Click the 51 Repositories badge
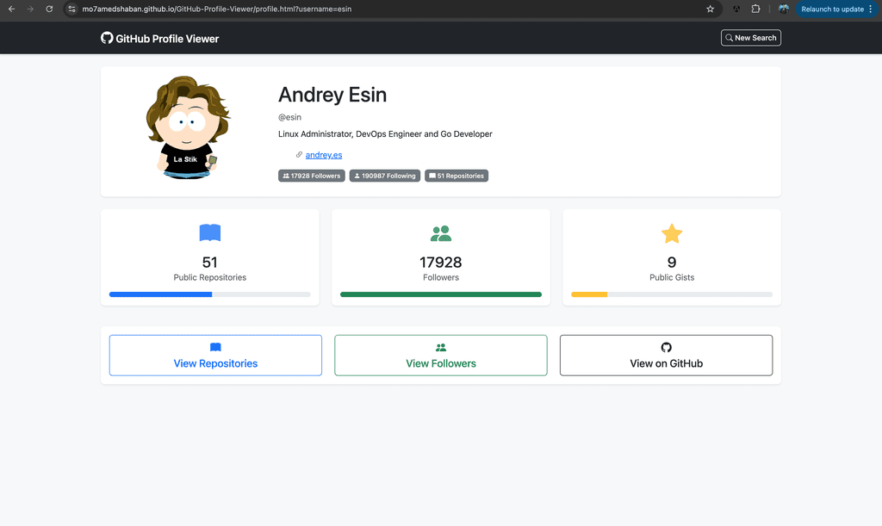The width and height of the screenshot is (882, 526). click(457, 176)
